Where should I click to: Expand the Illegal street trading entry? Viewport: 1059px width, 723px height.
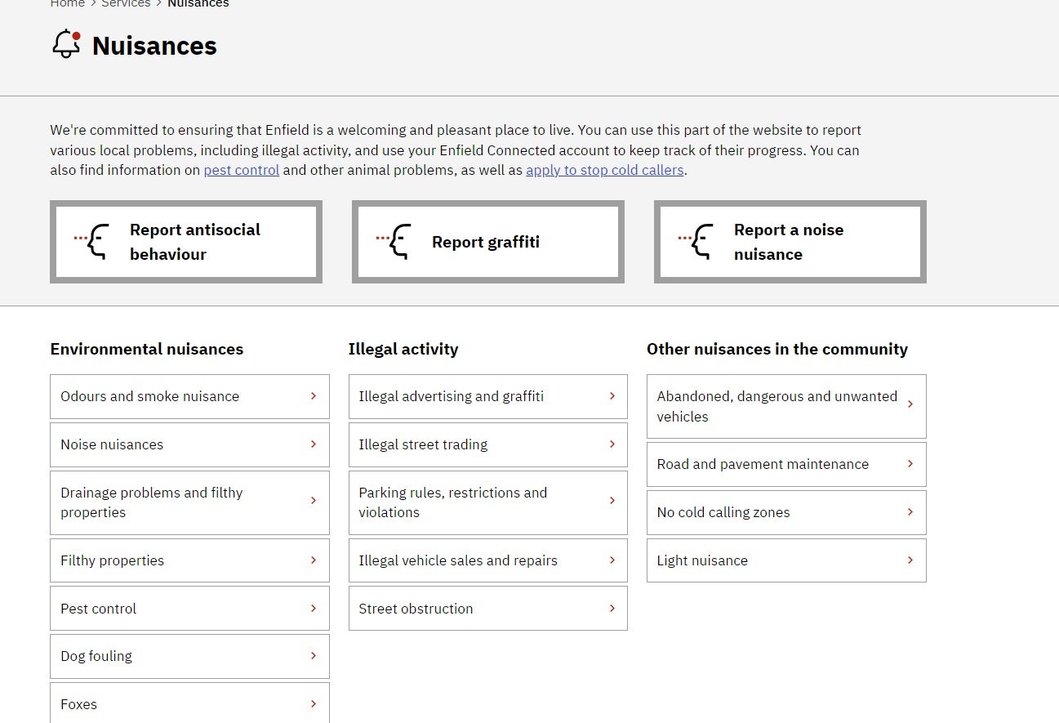coord(487,444)
